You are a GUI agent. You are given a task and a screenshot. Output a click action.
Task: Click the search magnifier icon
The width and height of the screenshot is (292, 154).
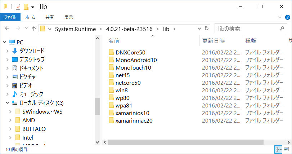pyautogui.click(x=282, y=28)
